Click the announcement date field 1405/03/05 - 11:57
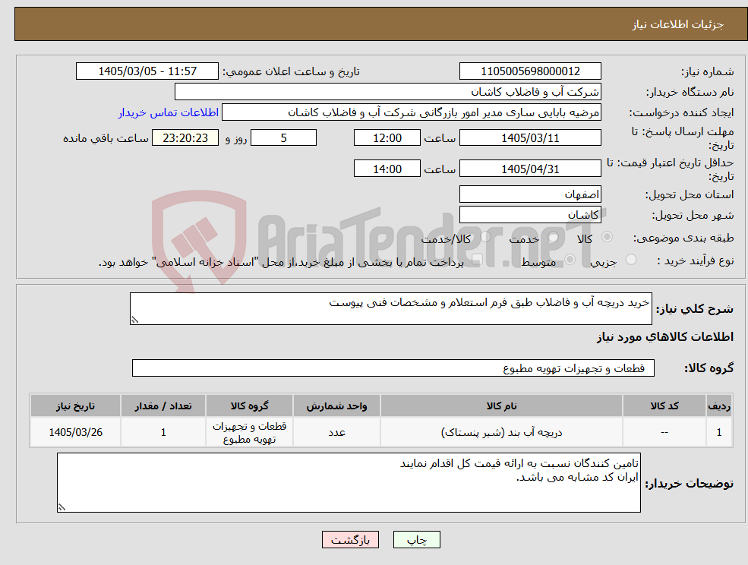748x565 pixels. pos(147,71)
